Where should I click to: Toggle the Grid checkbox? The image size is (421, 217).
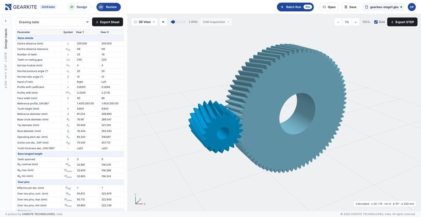(376, 22)
